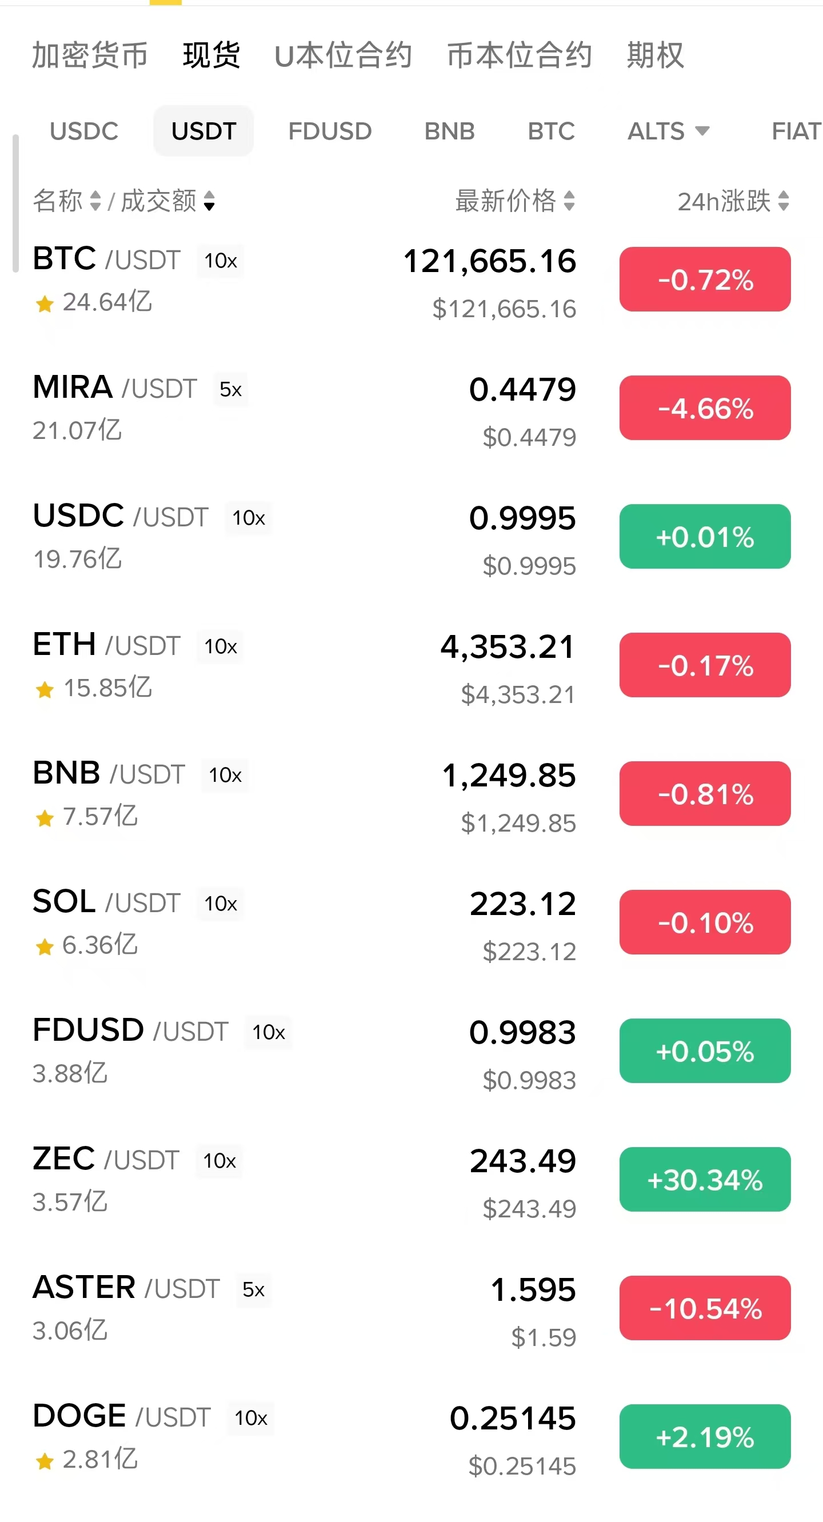Click the BTC favorite star icon

pos(45,303)
